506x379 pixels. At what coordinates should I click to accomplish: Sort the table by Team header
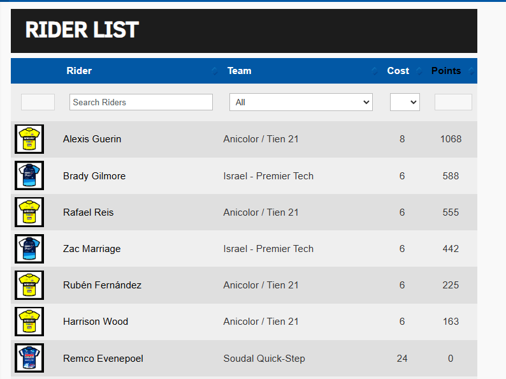pyautogui.click(x=240, y=71)
